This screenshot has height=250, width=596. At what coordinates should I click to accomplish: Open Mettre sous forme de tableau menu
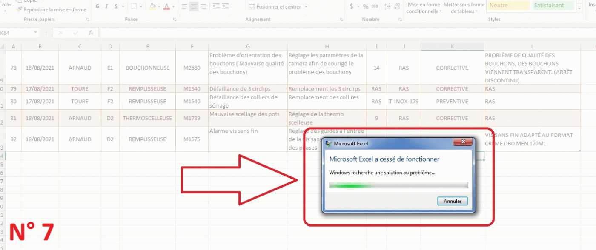(464, 8)
